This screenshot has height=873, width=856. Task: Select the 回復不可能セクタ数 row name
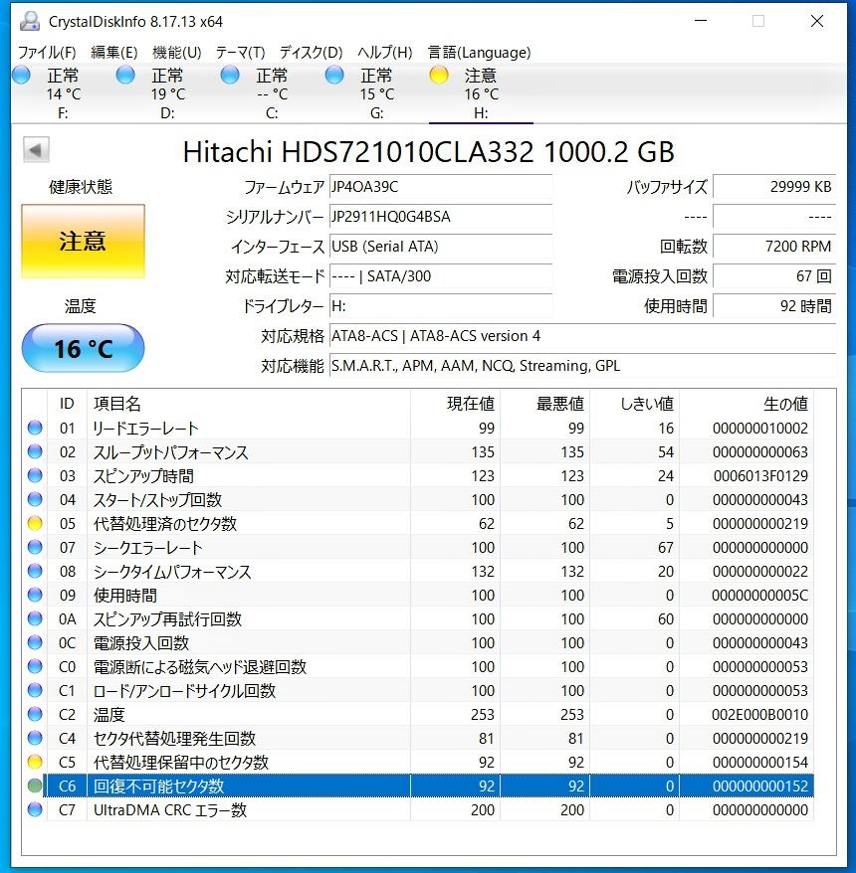[159, 786]
